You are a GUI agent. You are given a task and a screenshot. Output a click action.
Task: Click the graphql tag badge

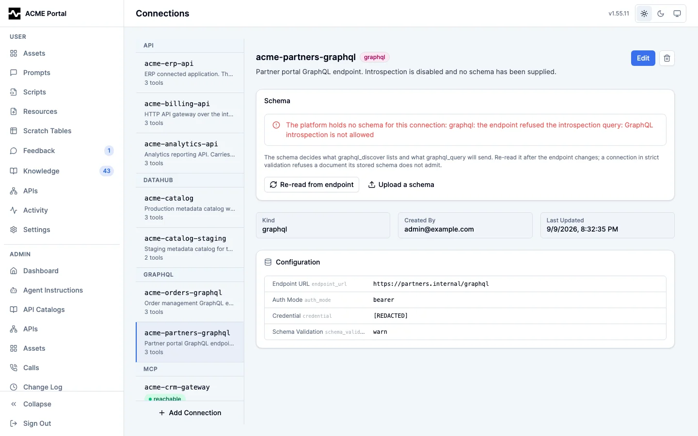tap(375, 57)
